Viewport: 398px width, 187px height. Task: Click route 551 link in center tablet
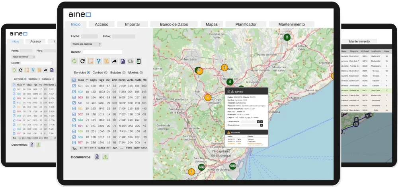pyautogui.click(x=80, y=108)
